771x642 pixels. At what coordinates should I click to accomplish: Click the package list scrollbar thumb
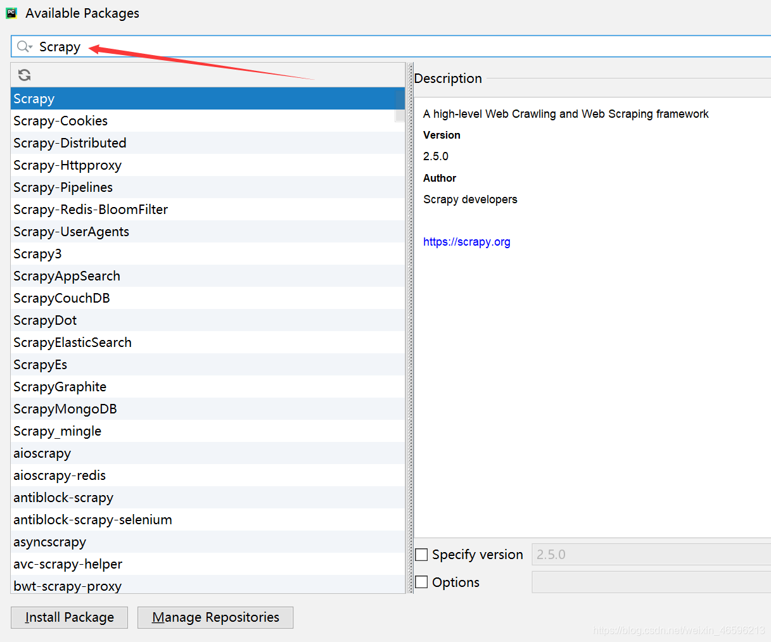click(400, 105)
